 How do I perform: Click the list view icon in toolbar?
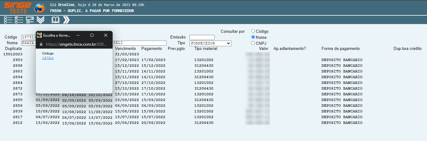tap(8, 20)
